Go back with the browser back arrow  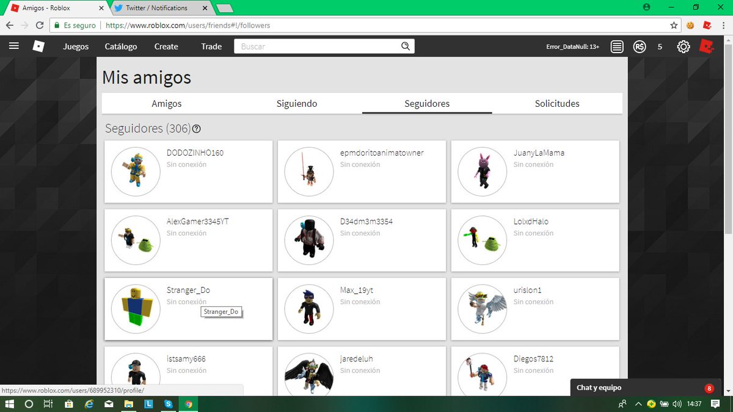pyautogui.click(x=10, y=26)
